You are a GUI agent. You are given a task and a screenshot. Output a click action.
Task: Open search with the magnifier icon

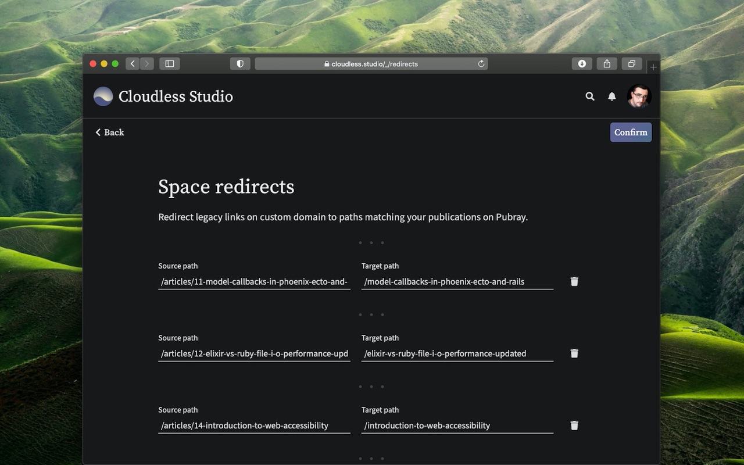[590, 96]
